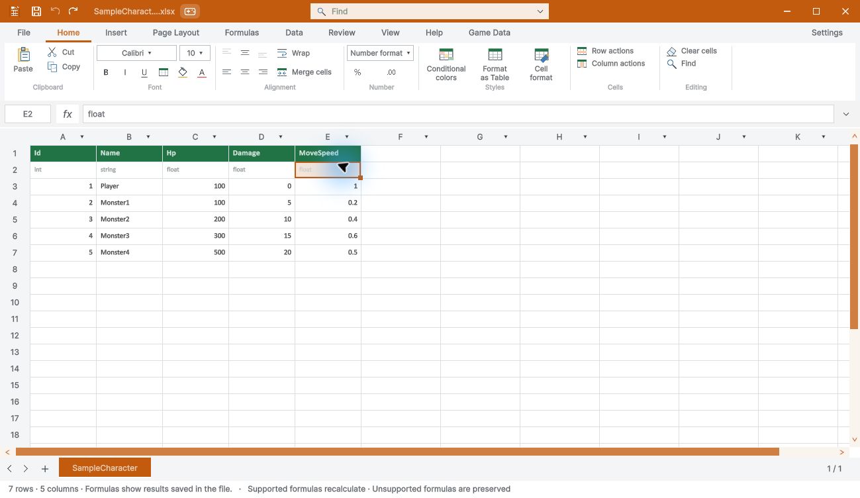The height and width of the screenshot is (498, 860).
Task: Open the Number format dropdown
Action: 380,53
